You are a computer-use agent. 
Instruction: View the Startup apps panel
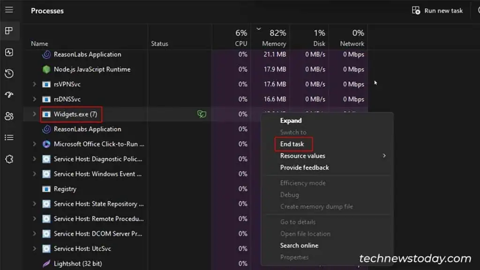[x=9, y=95]
